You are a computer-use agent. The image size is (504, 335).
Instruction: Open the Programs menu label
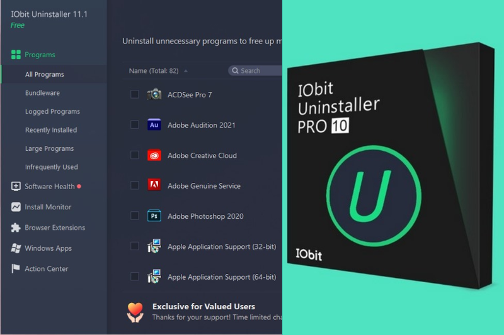coord(40,55)
